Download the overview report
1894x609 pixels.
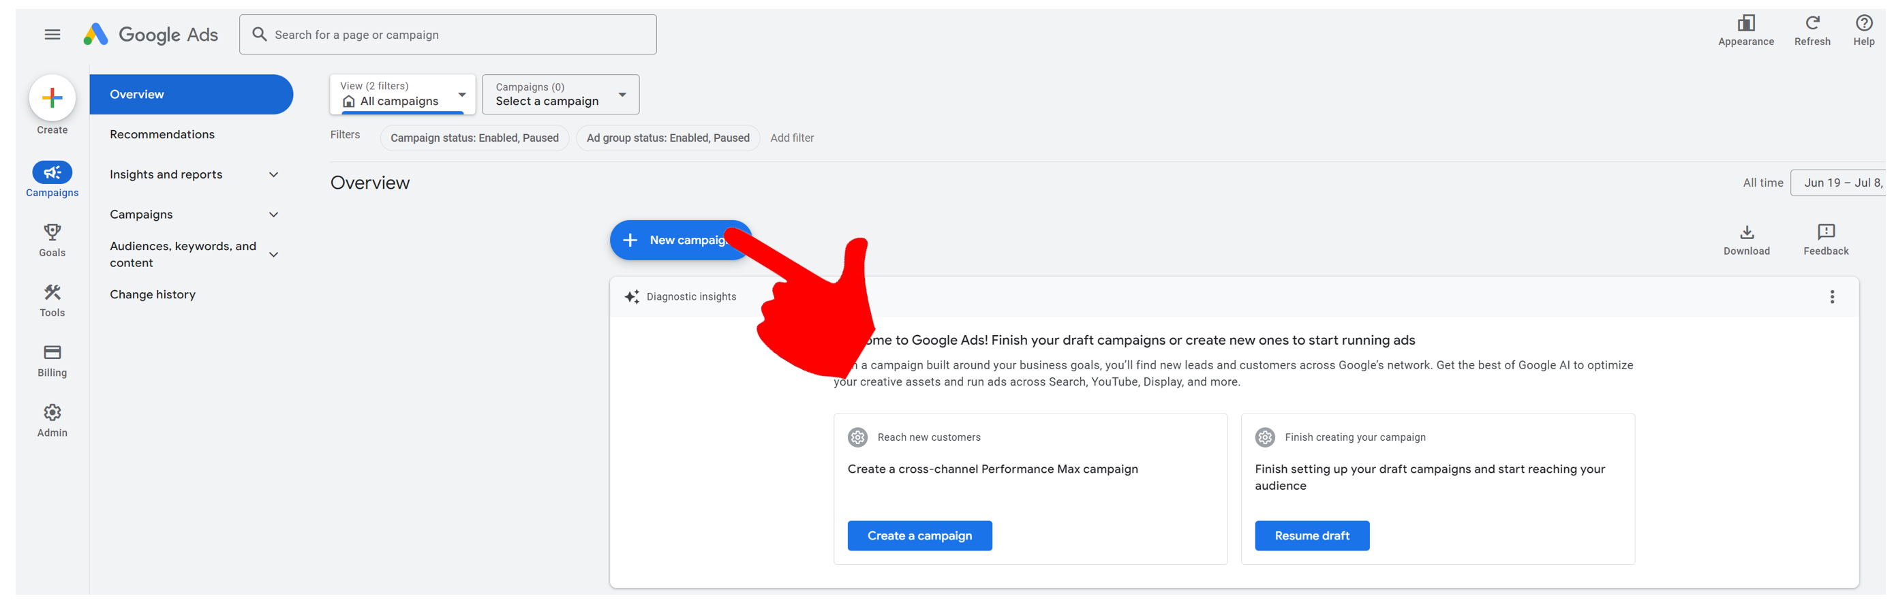(1746, 233)
